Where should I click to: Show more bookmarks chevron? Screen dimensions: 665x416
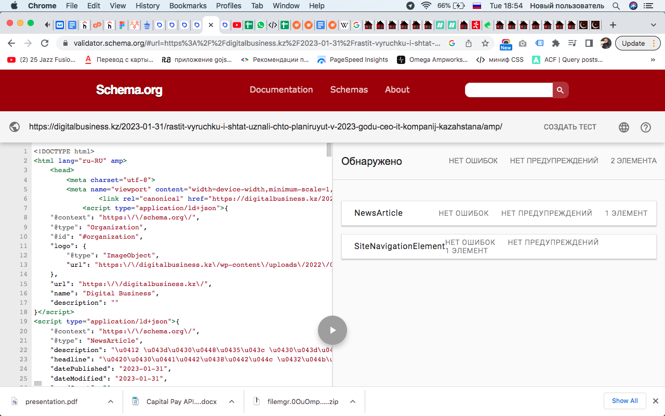[x=653, y=60]
